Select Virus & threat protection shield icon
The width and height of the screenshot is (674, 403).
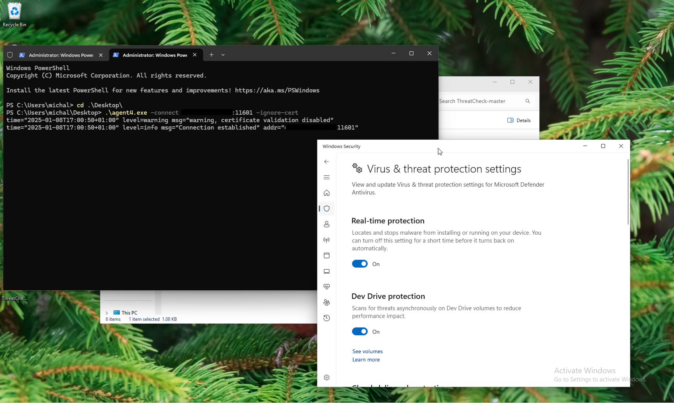[x=327, y=209]
